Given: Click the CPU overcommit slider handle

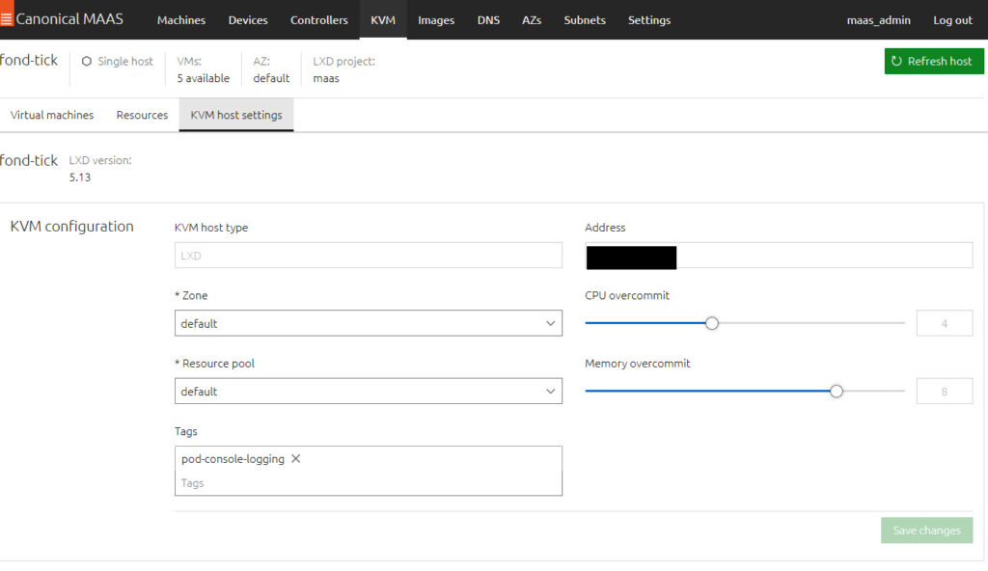Looking at the screenshot, I should coord(711,323).
